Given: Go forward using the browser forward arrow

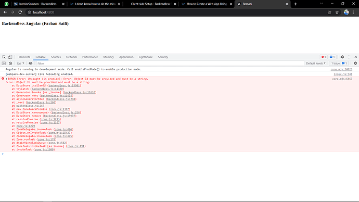Looking at the screenshot, I should tap(12, 12).
